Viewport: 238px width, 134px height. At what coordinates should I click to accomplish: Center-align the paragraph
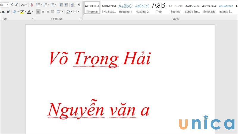pyautogui.click(x=43, y=12)
